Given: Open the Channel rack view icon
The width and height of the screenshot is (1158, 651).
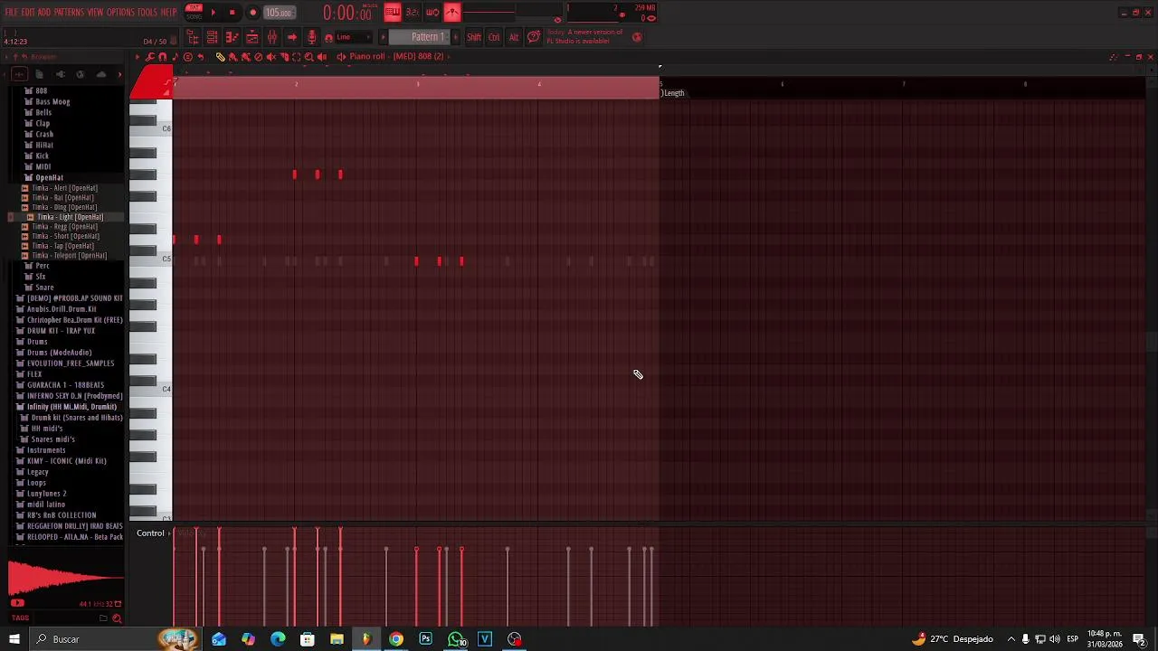Looking at the screenshot, I should click(x=212, y=37).
